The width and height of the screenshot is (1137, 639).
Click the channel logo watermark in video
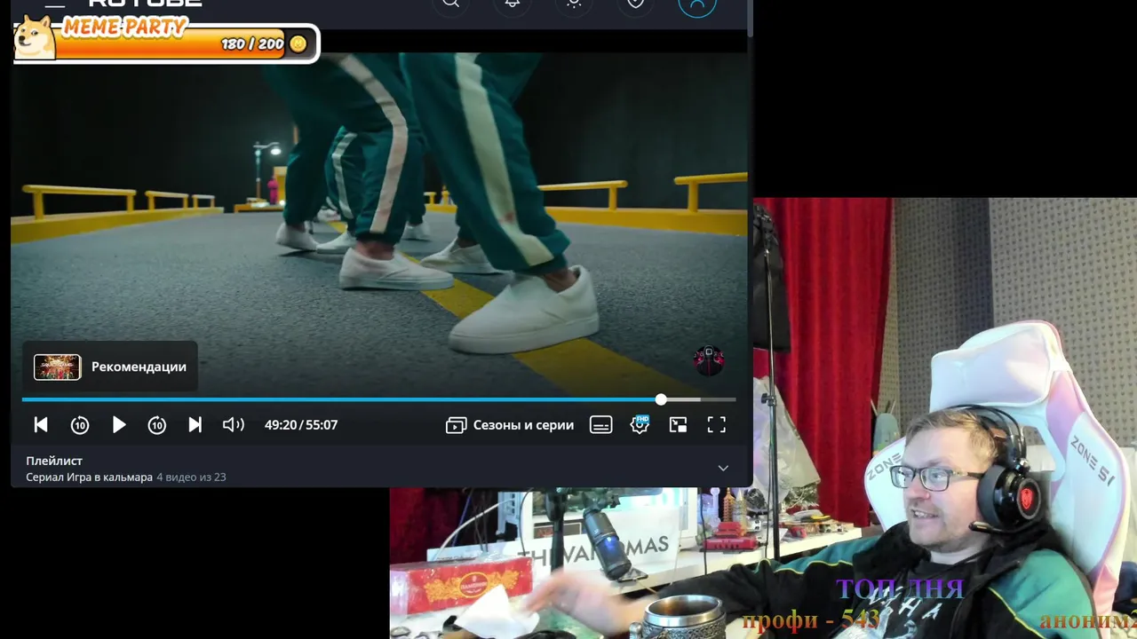709,359
